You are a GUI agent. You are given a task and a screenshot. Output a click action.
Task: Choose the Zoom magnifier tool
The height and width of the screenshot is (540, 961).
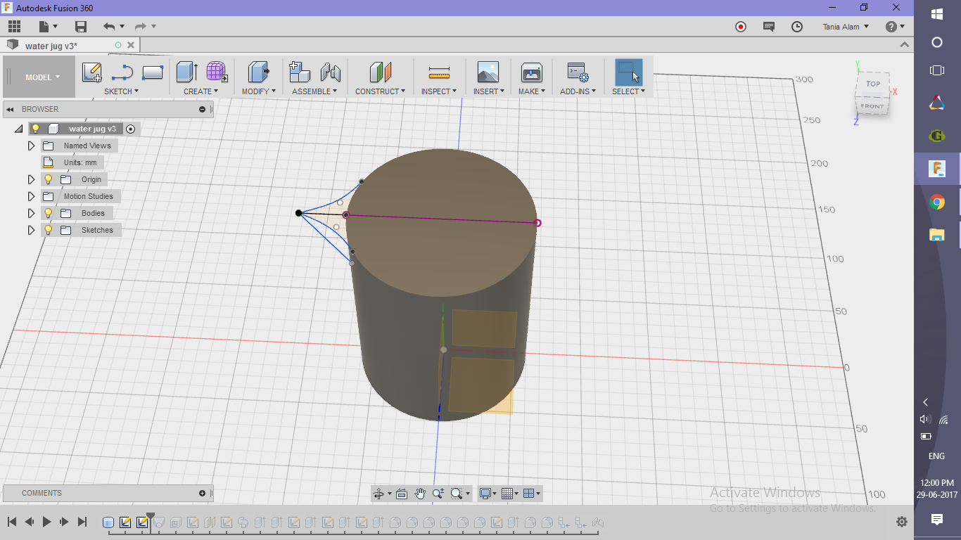tap(438, 494)
